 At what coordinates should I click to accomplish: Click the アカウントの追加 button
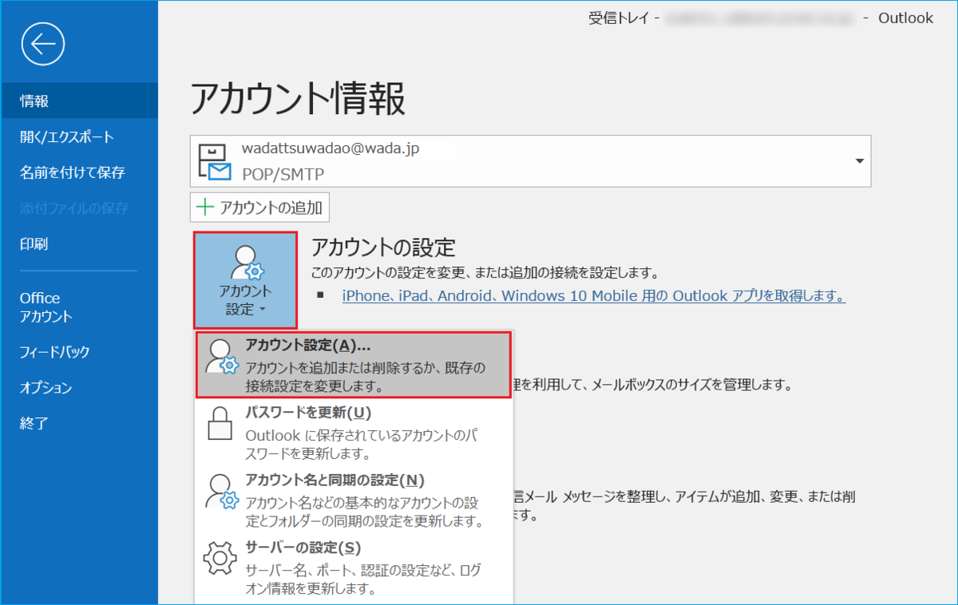(x=260, y=208)
